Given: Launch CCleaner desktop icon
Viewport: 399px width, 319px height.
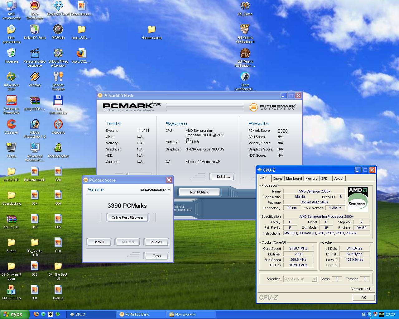Looking at the screenshot, I should point(11,126).
